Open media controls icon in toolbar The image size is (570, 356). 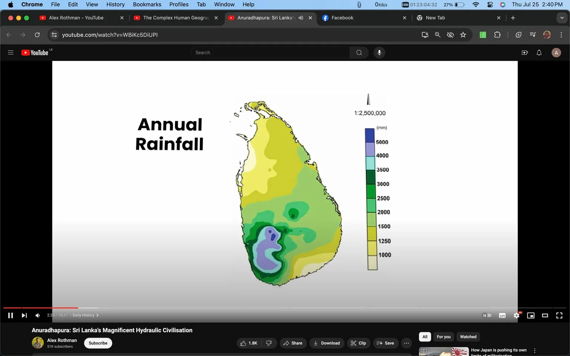pos(533,35)
